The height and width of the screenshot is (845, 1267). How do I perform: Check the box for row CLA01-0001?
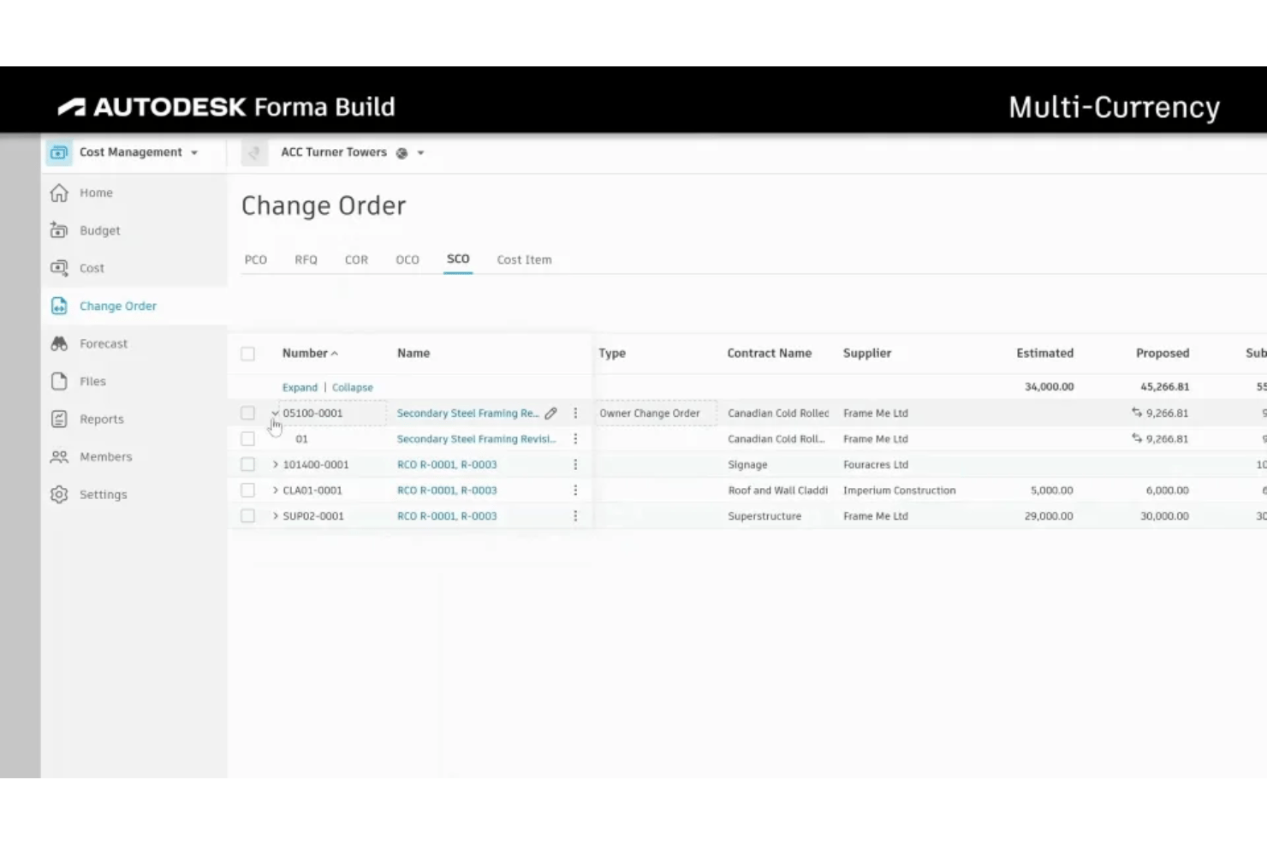pyautogui.click(x=247, y=490)
